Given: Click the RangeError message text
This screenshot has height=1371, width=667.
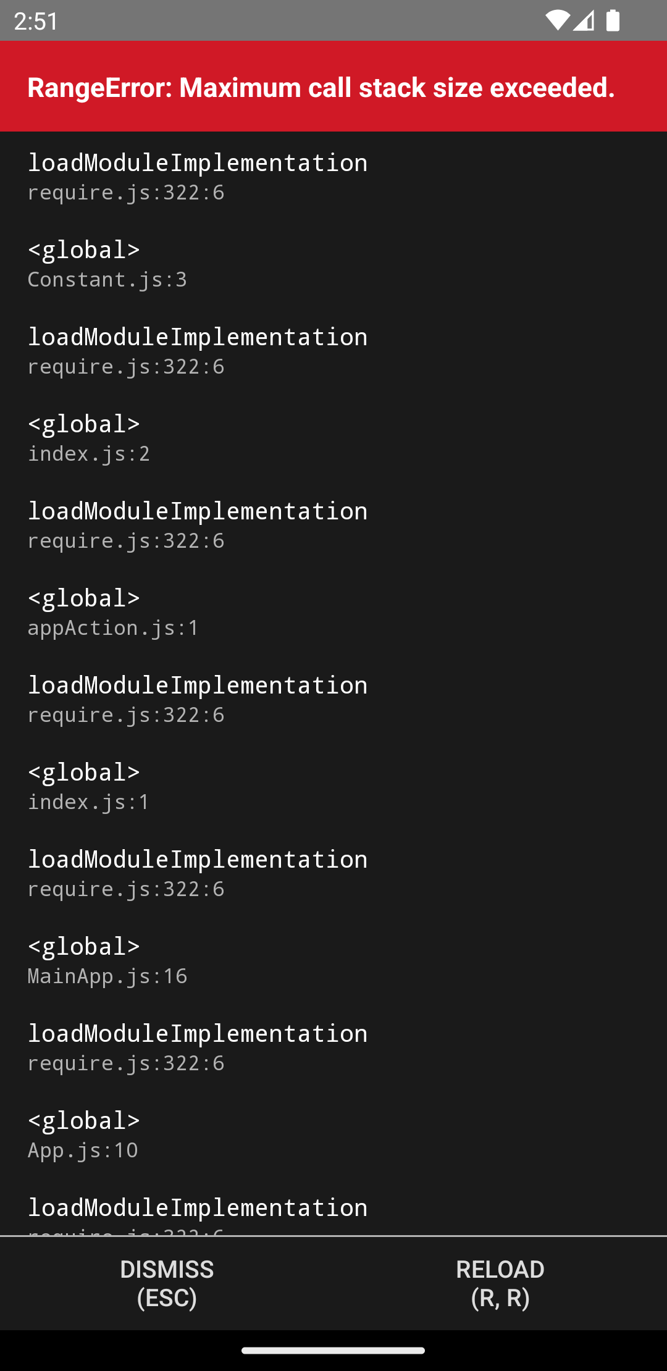Looking at the screenshot, I should [321, 87].
